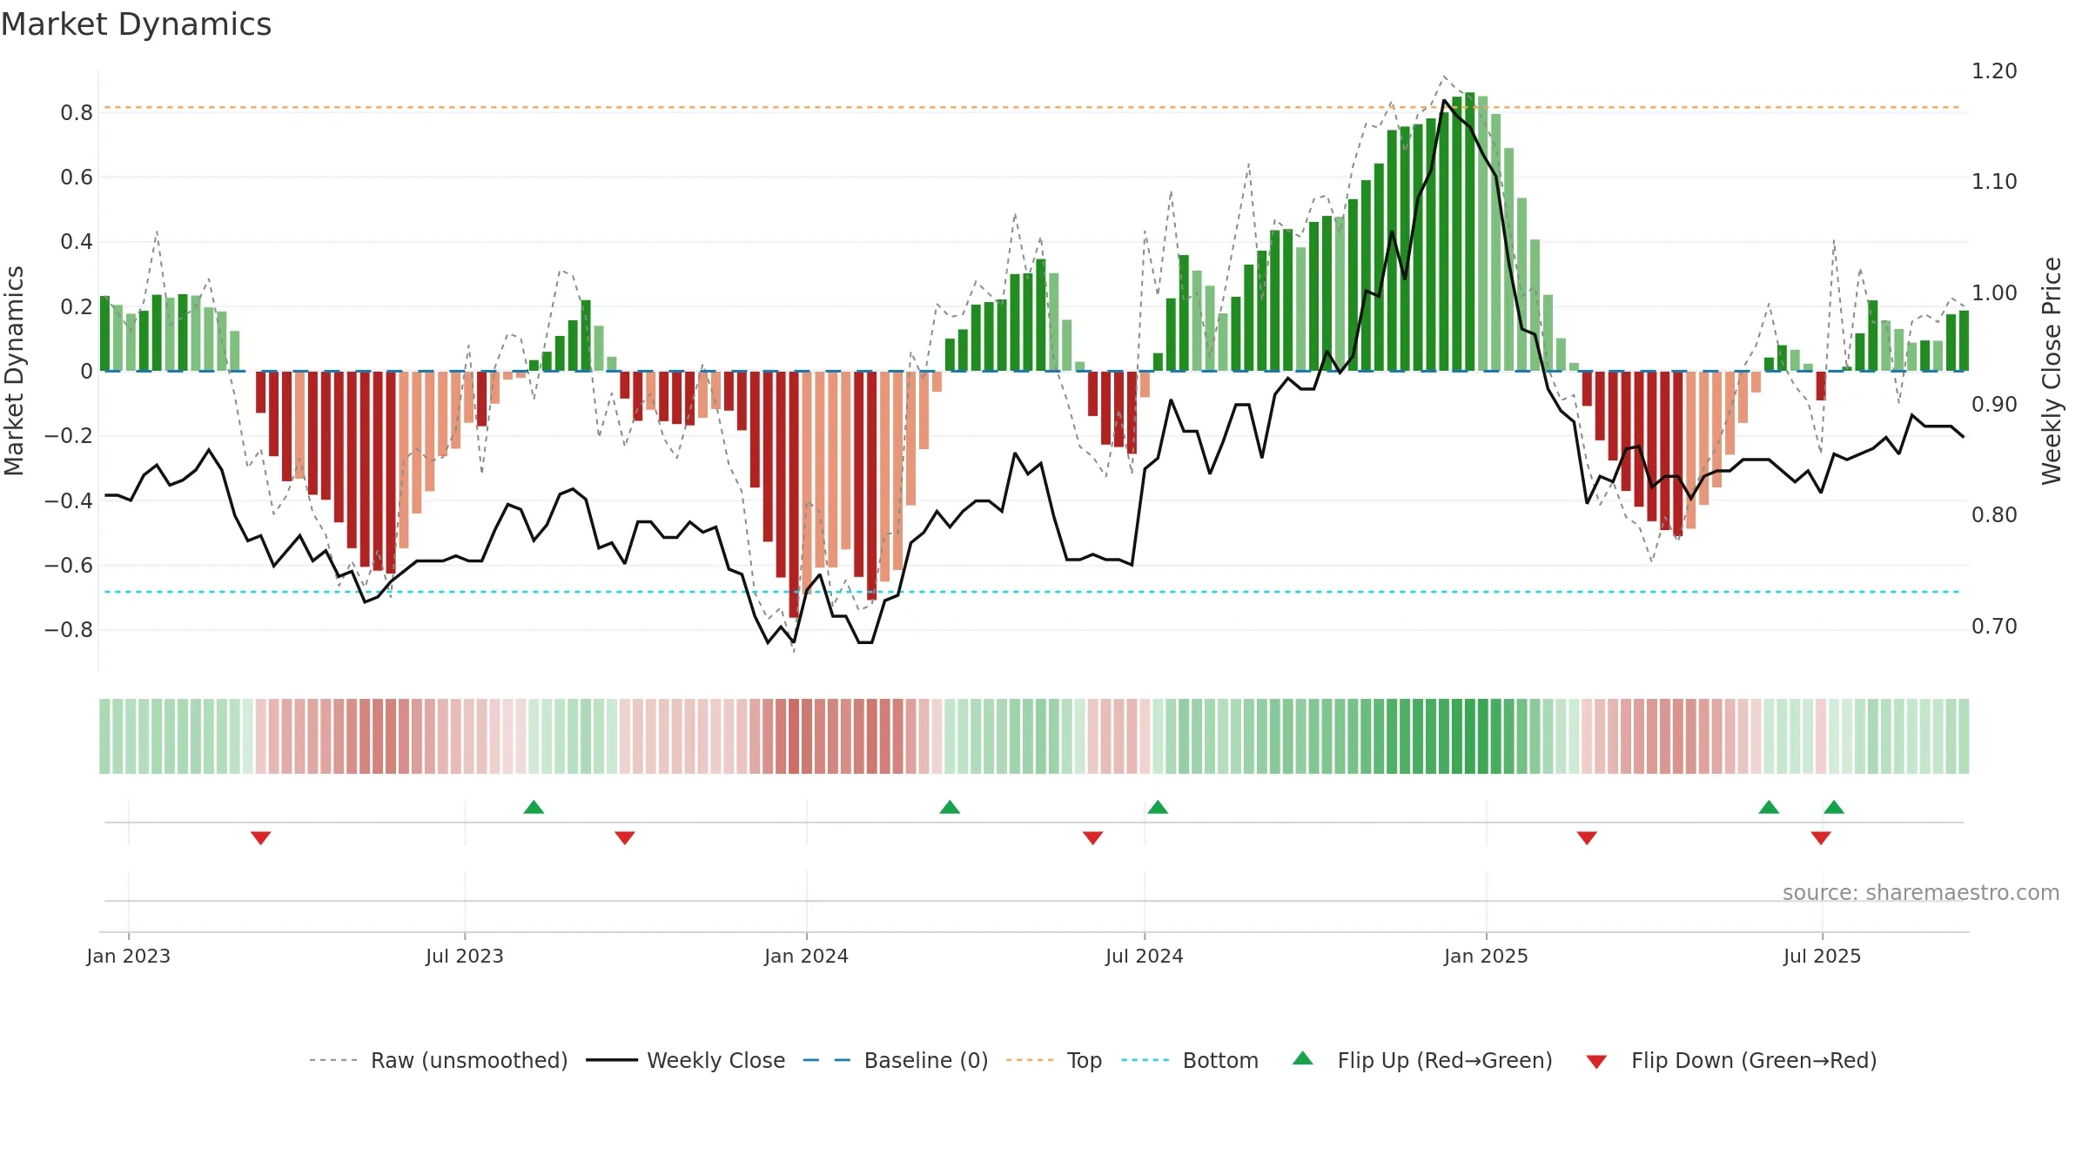Toggle the Raw (unsmoothed) legend entry

click(x=438, y=1060)
